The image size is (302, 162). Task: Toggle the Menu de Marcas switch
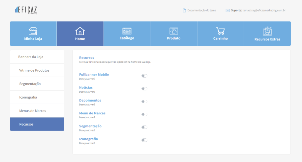[144, 114]
